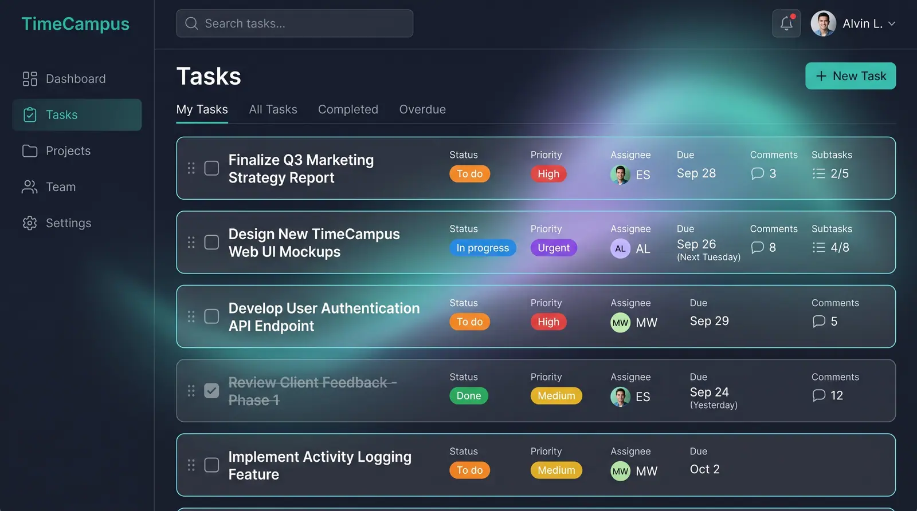The image size is (917, 511).
Task: Click the Sep 29 due date
Action: click(x=710, y=321)
